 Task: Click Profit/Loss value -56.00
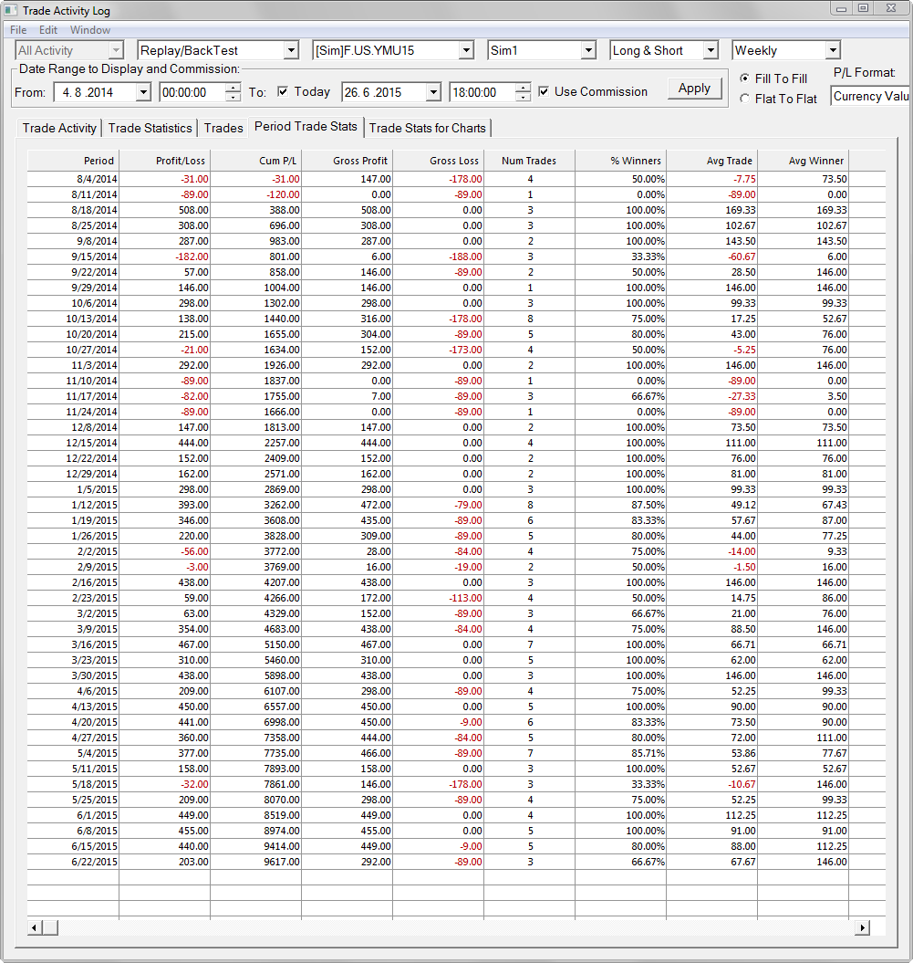click(164, 551)
